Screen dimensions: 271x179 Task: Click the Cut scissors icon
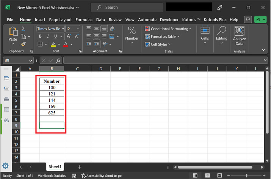point(23,29)
